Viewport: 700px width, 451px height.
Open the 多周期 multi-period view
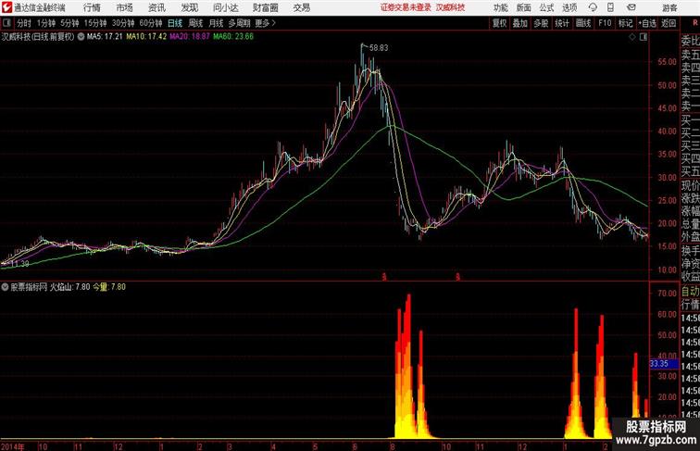(239, 23)
